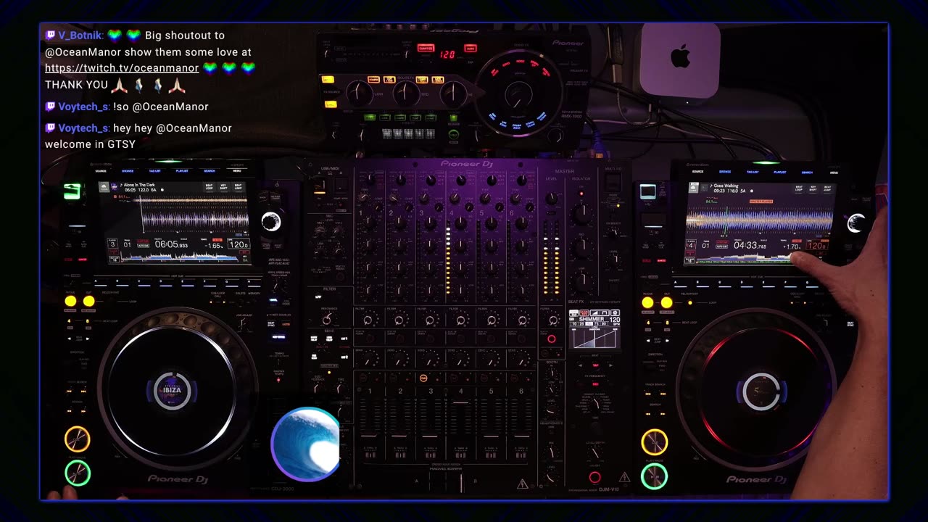
Task: Click right deck waveform display
Action: coord(759,219)
